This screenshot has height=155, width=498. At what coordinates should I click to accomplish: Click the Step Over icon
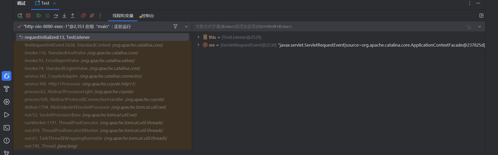[x=56, y=16]
